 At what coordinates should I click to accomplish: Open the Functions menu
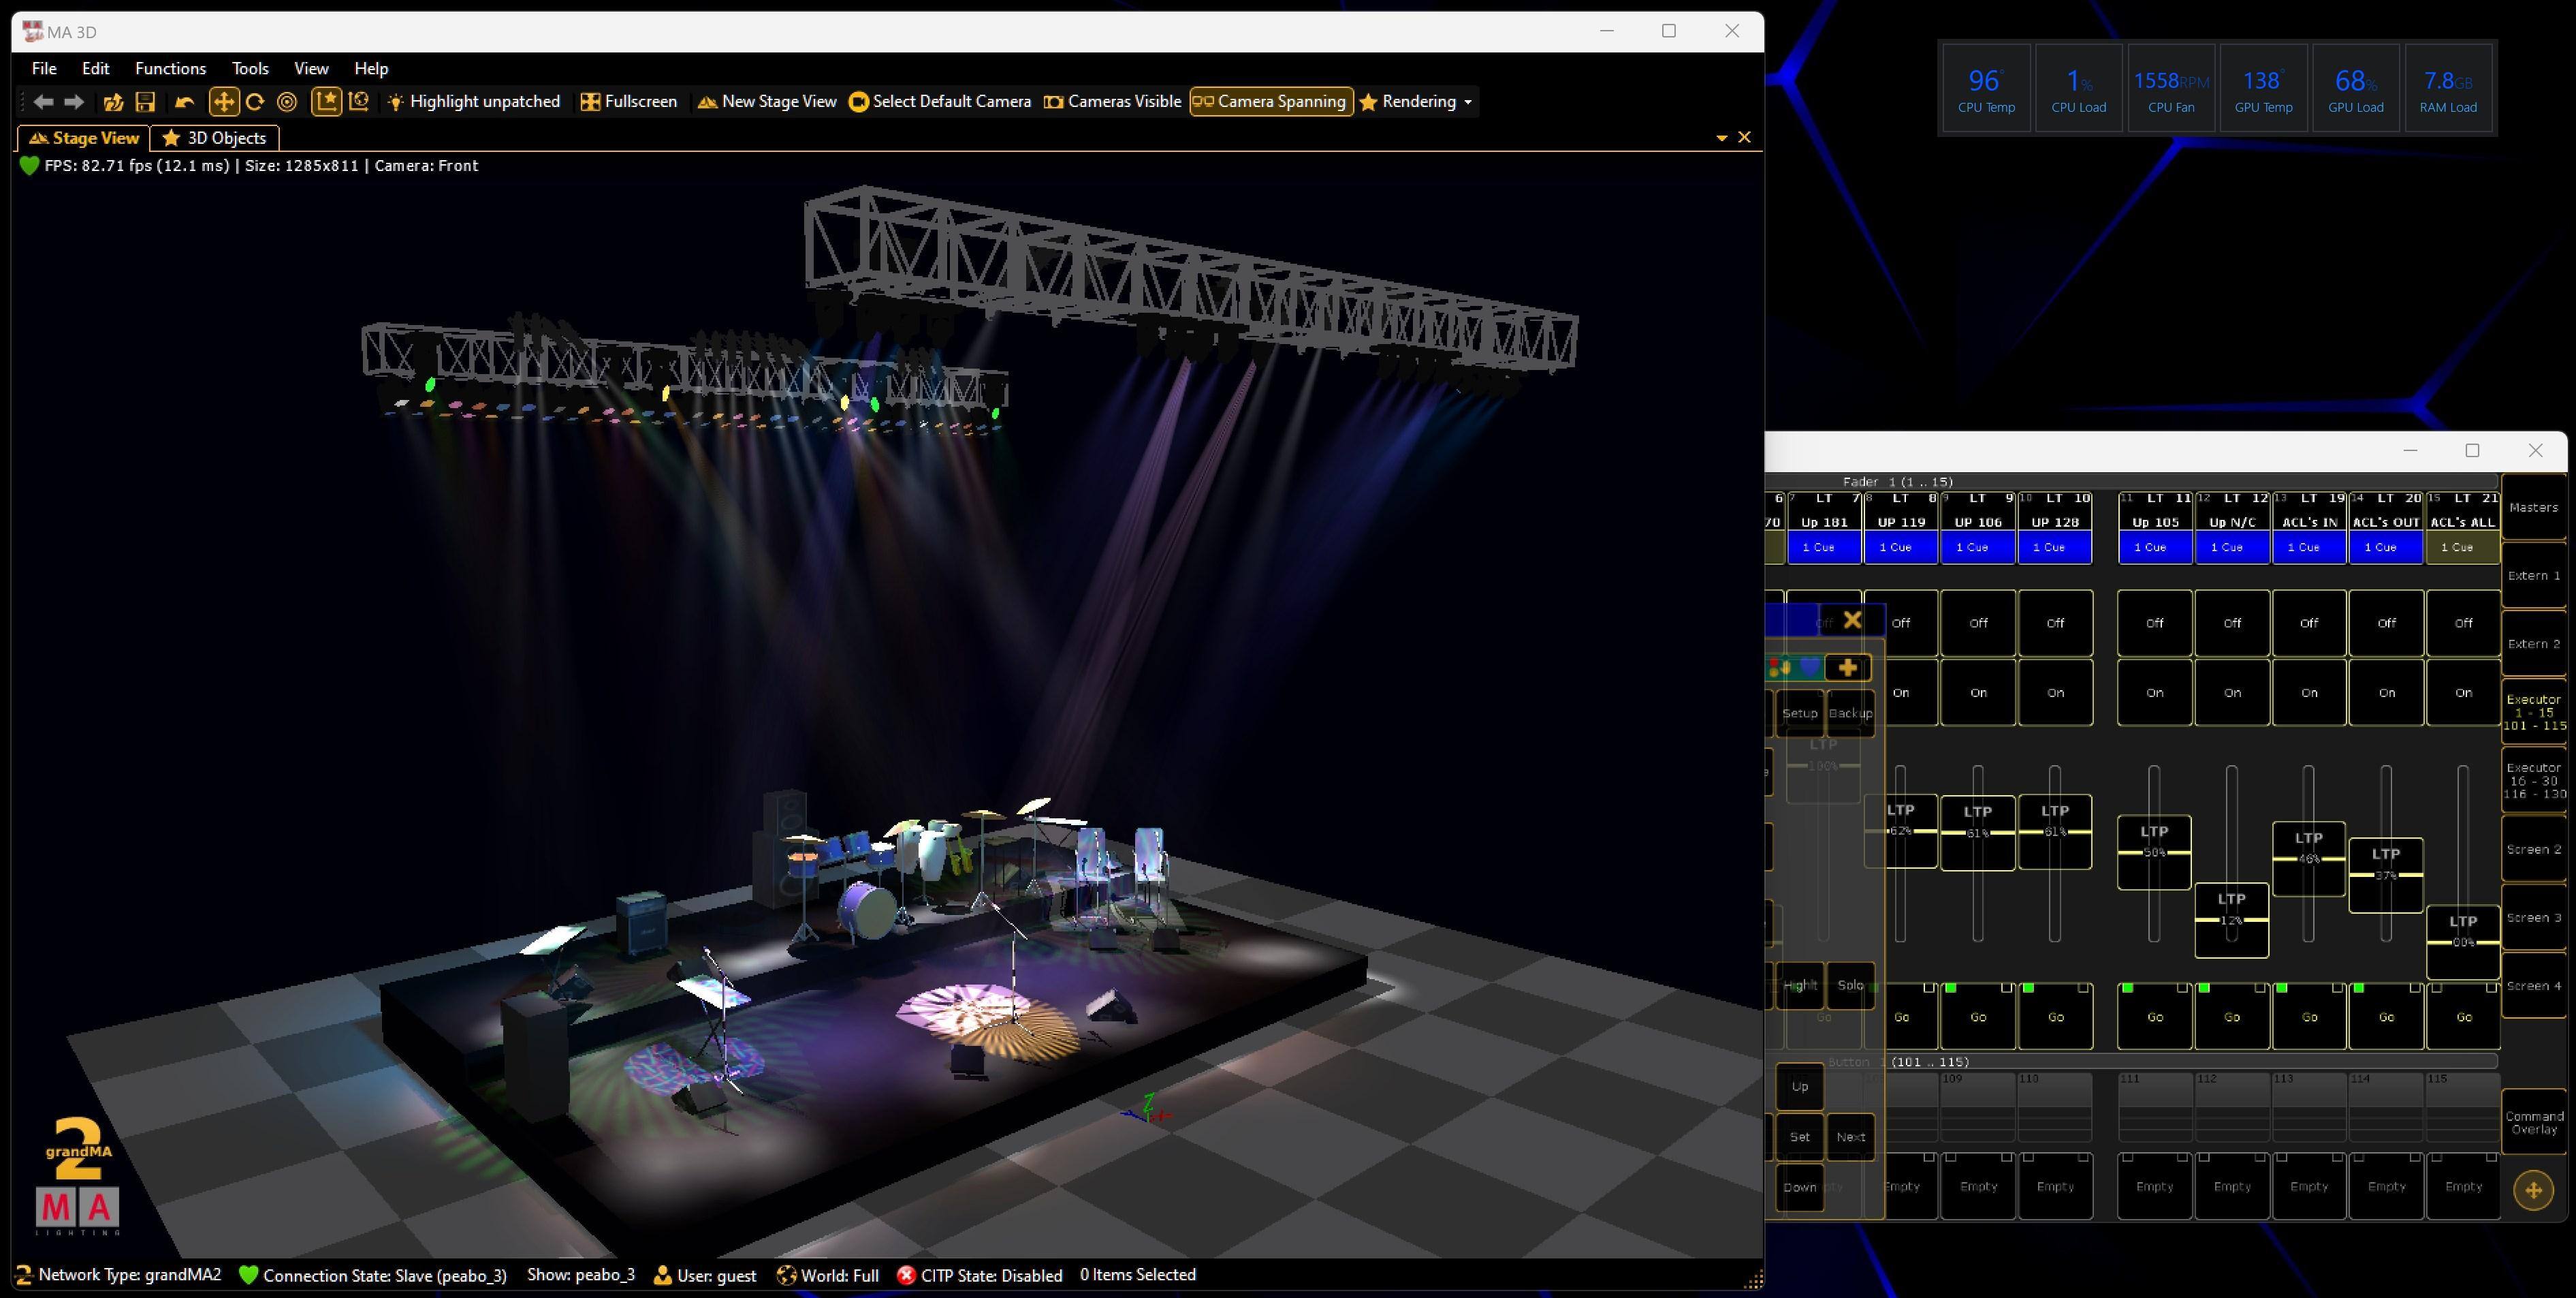coord(170,68)
